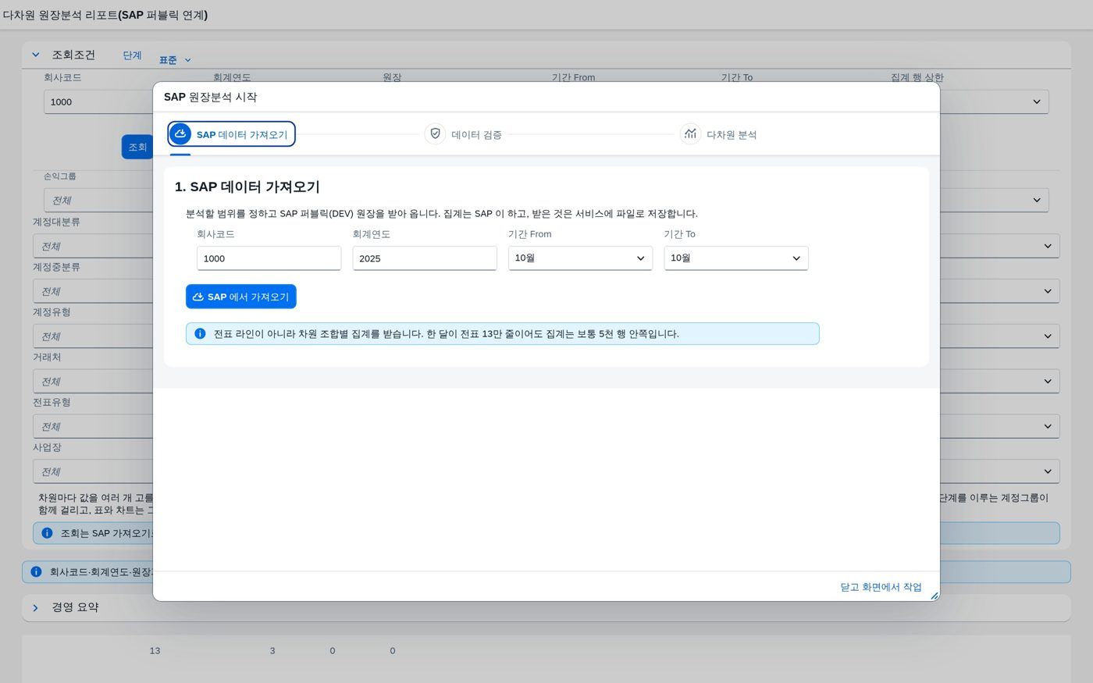1093x683 pixels.
Task: Click the background 회사코드 field with 1000
Action: coord(98,101)
